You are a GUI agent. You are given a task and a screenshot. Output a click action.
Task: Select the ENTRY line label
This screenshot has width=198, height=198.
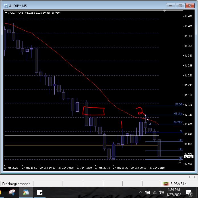[x=178, y=122]
